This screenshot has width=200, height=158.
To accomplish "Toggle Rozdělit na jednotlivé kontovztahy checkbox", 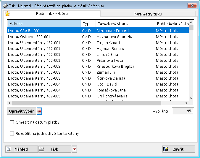I will (12, 134).
